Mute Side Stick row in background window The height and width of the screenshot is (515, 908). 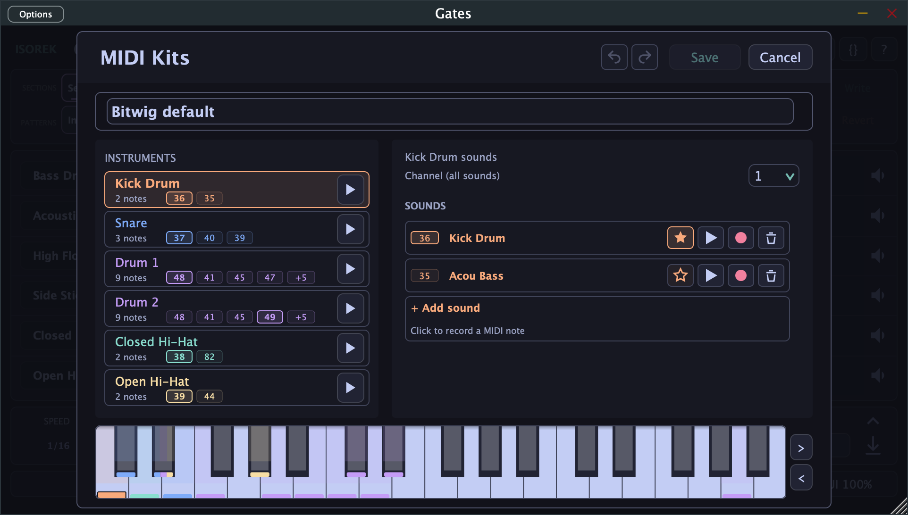877,295
